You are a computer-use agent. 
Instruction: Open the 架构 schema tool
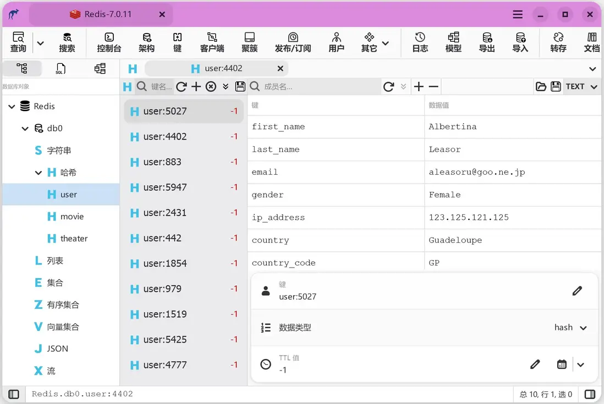[x=146, y=42]
